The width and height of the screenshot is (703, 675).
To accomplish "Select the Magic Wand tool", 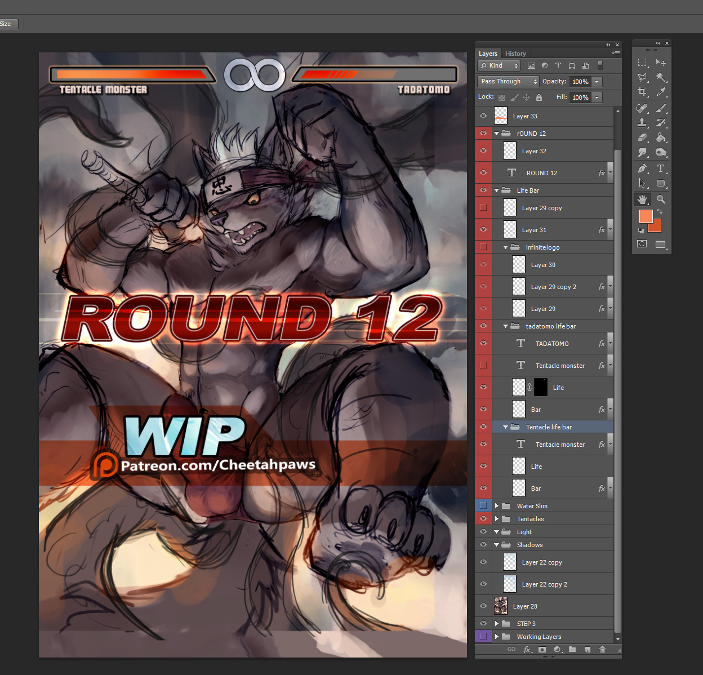I will pos(661,77).
